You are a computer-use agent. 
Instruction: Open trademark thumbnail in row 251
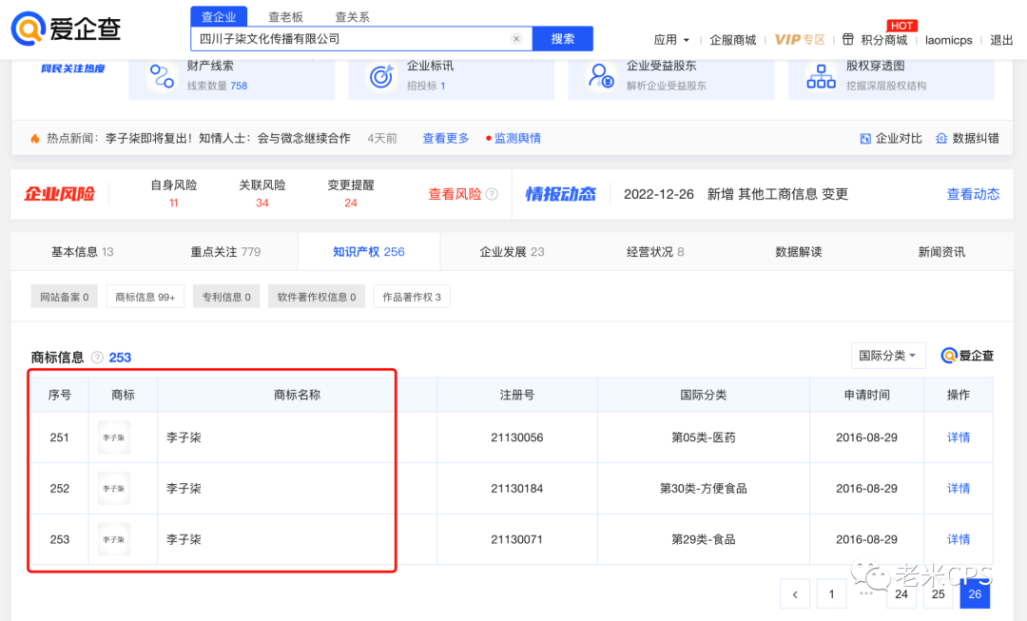pyautogui.click(x=114, y=437)
